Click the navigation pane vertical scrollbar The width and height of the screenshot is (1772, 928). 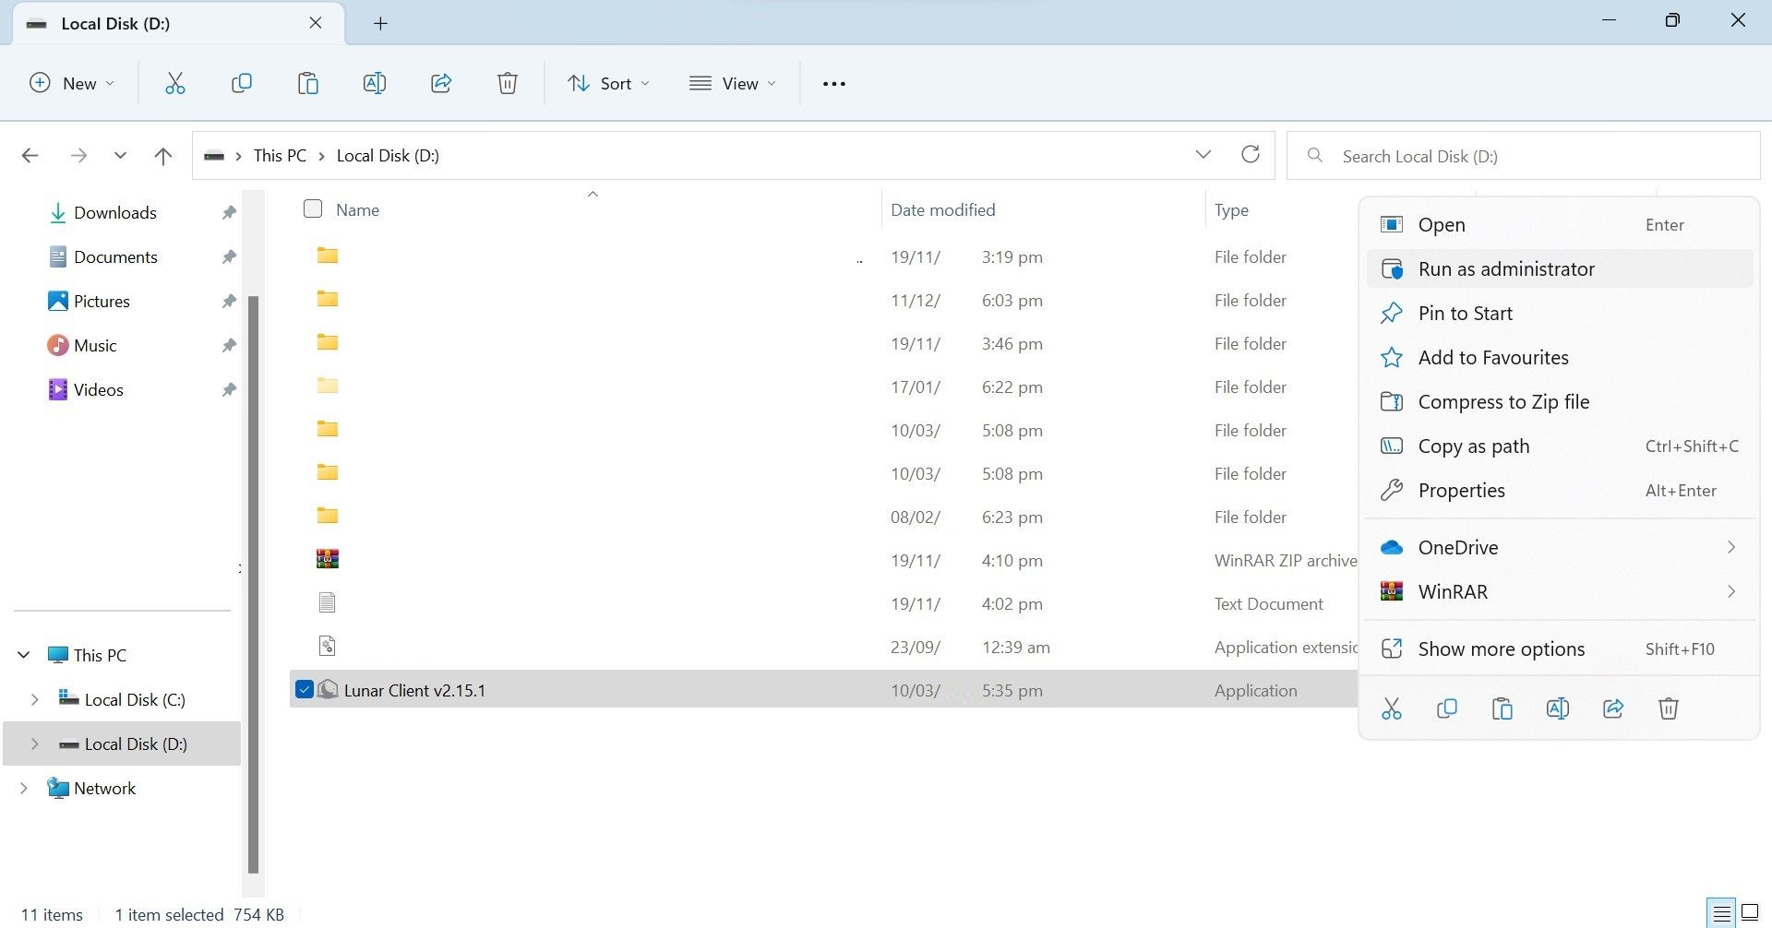(x=254, y=581)
